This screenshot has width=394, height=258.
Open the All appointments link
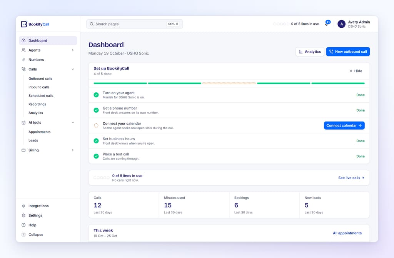point(347,233)
